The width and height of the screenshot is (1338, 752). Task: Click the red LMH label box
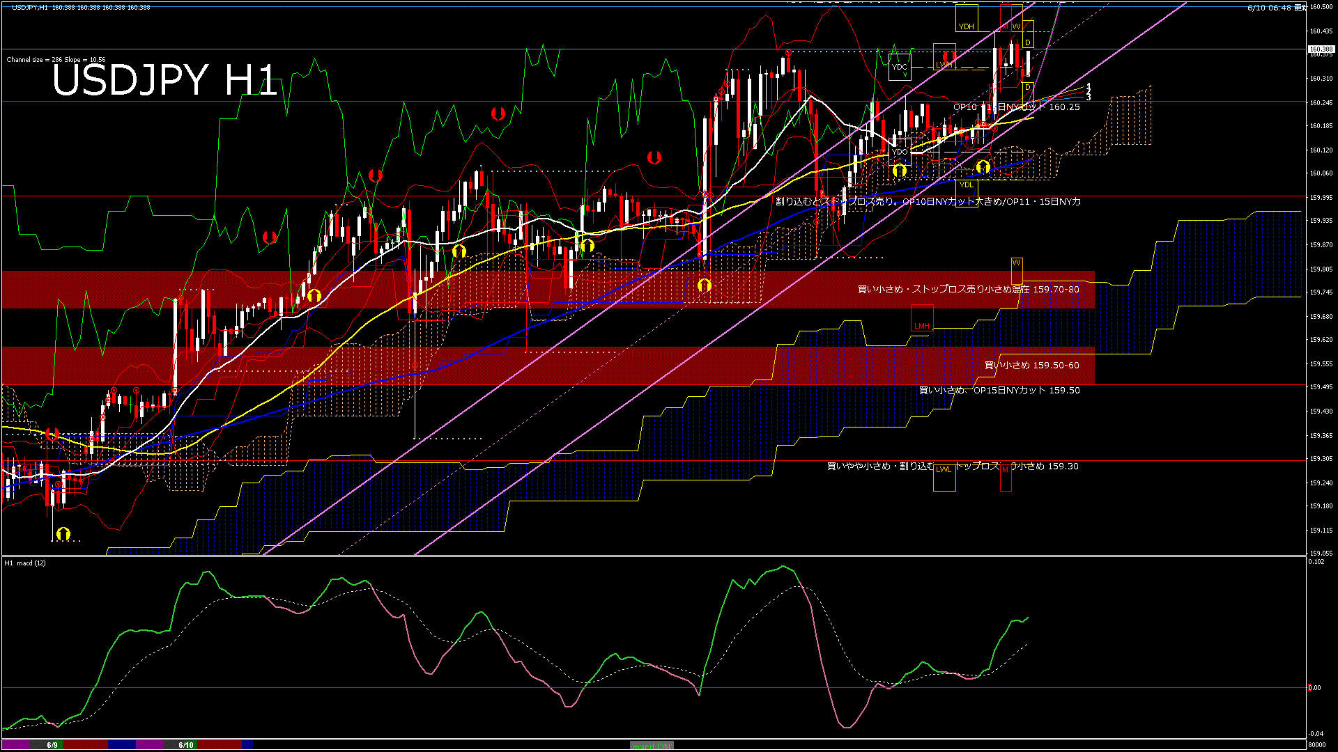pyautogui.click(x=922, y=320)
